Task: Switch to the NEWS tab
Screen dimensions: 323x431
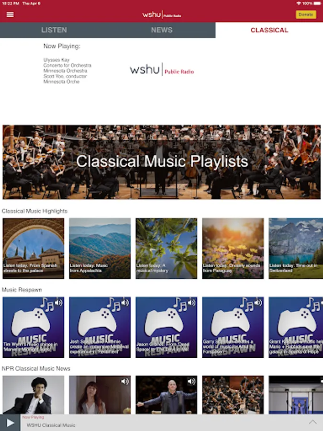Action: click(162, 30)
